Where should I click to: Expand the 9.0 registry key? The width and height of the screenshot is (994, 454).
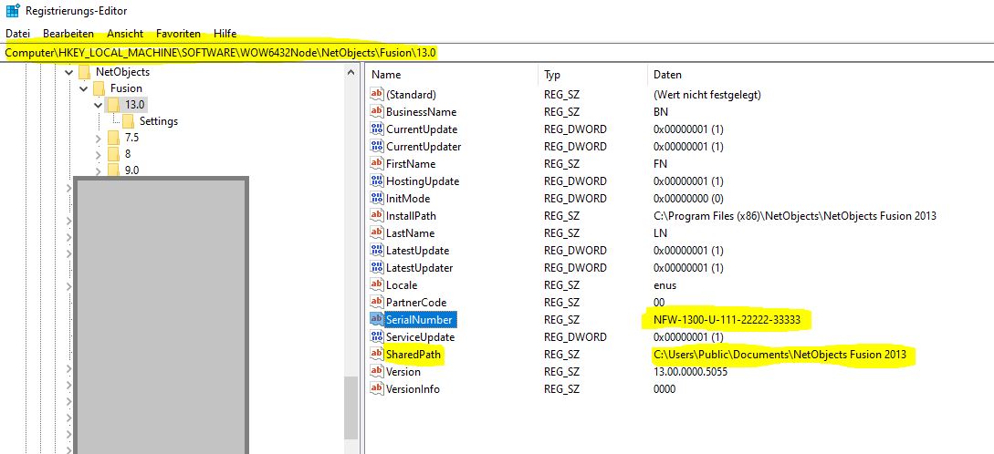pos(99,170)
